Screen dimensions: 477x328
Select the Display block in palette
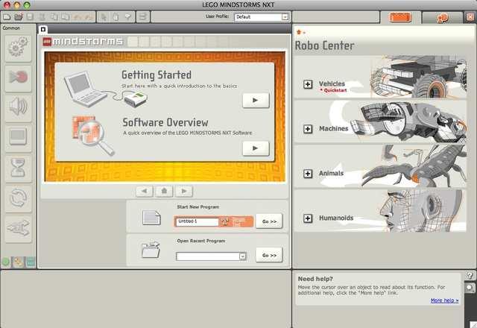click(x=18, y=138)
